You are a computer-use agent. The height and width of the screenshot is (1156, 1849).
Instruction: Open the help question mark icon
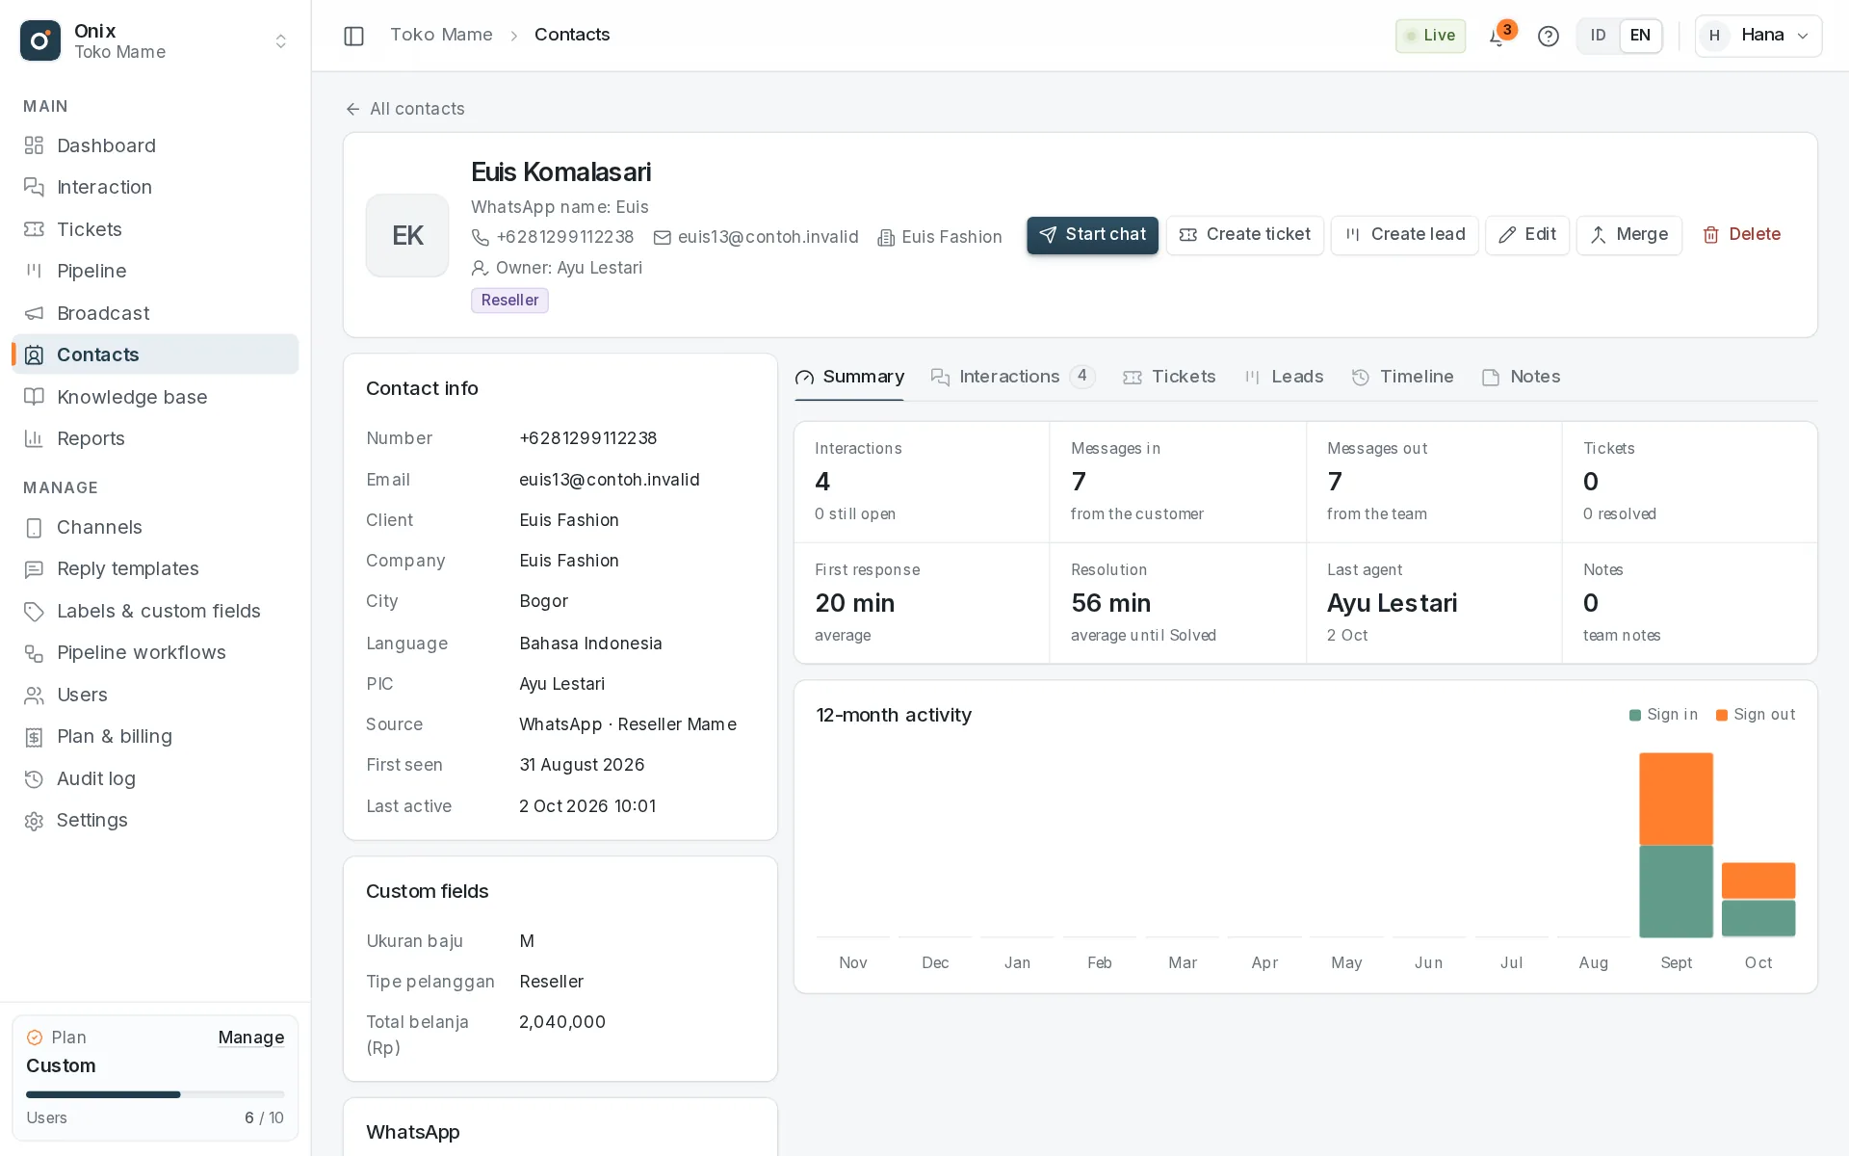[x=1548, y=36]
